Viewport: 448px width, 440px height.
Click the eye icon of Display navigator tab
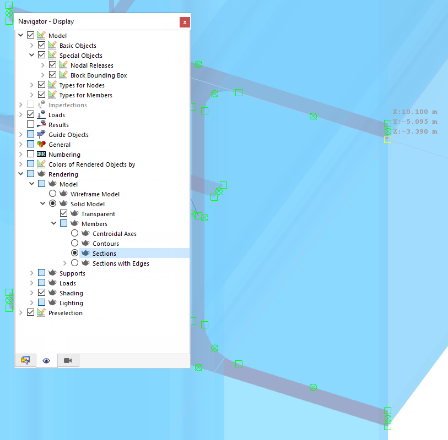[46, 360]
